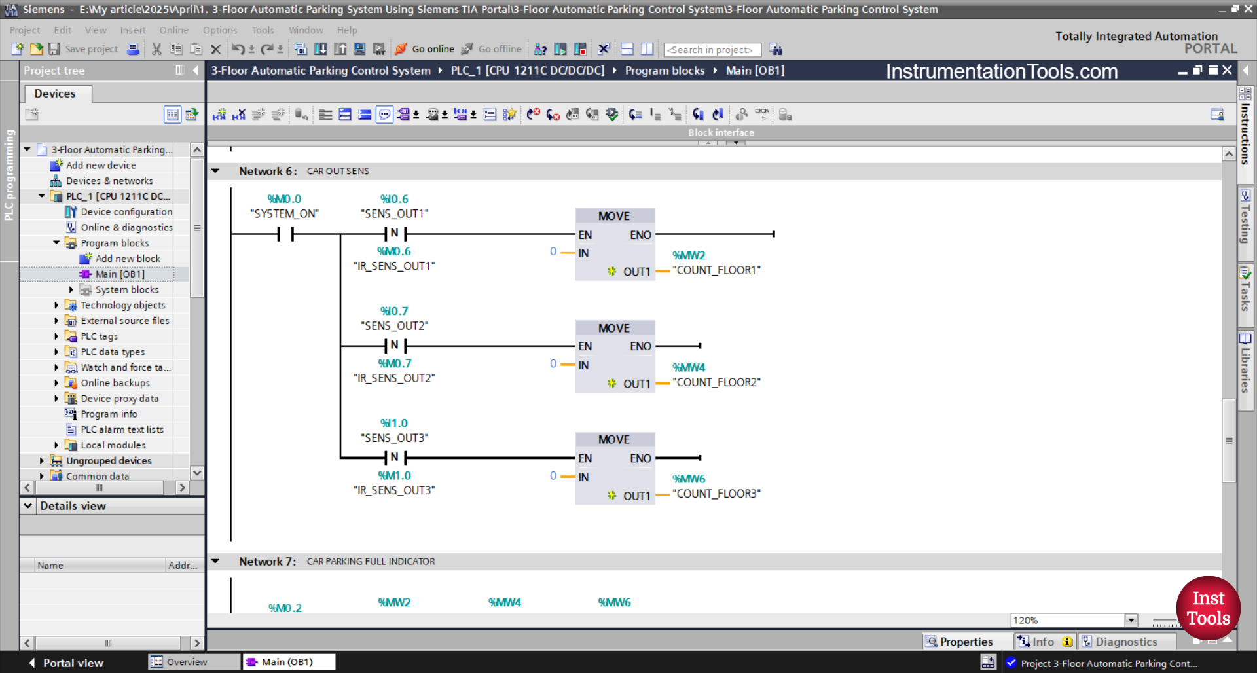Click the Save project disk icon
The image size is (1257, 673).
click(x=55, y=49)
